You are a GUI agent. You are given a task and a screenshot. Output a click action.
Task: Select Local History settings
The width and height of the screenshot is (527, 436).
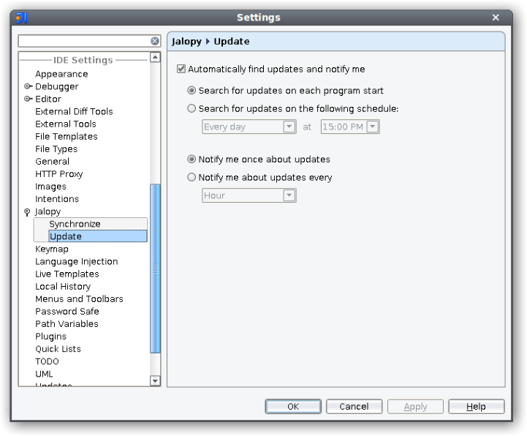pyautogui.click(x=63, y=286)
